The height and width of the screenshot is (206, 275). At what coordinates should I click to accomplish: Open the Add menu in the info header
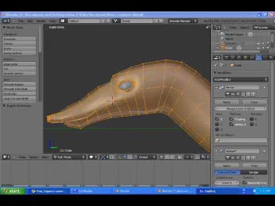tap(30, 21)
